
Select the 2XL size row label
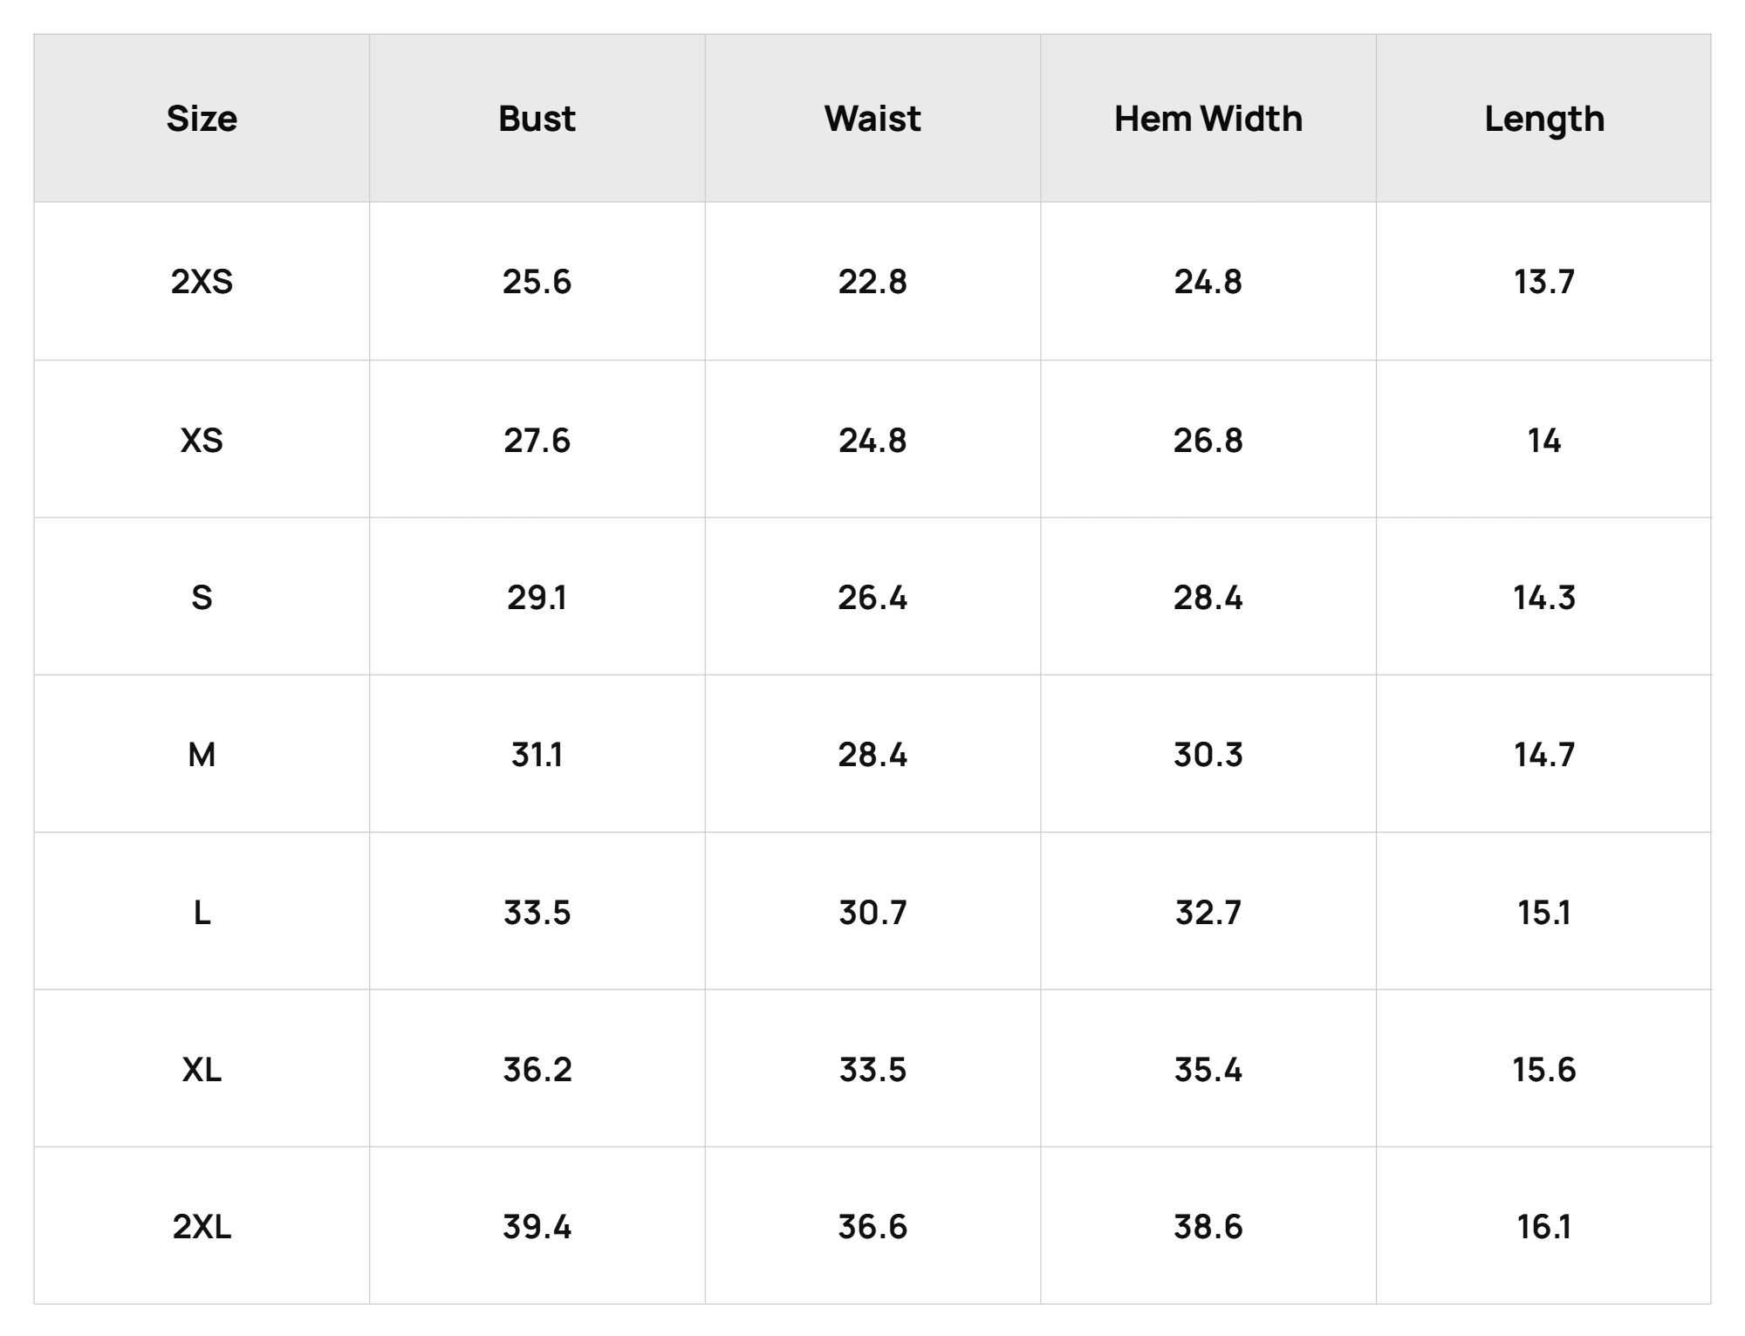click(202, 1228)
